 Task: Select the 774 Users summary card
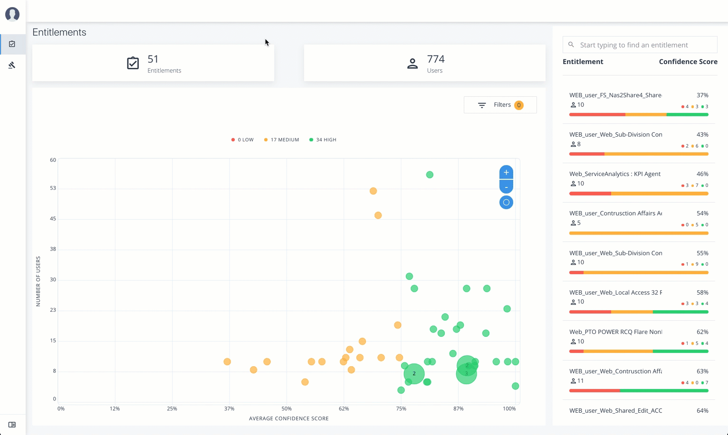(424, 63)
